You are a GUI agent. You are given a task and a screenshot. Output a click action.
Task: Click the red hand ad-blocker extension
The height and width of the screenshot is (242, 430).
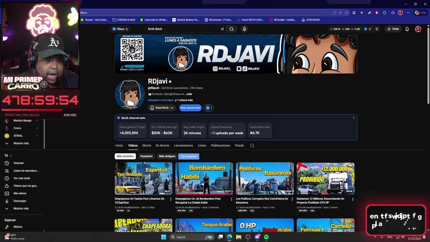pyautogui.click(x=377, y=13)
